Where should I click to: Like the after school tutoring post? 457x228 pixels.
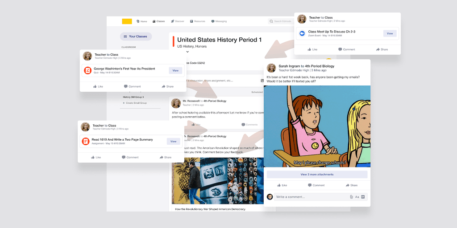196,125
